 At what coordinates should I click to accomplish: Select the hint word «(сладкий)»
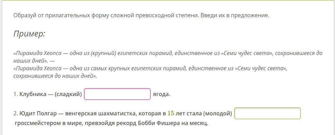69,94
